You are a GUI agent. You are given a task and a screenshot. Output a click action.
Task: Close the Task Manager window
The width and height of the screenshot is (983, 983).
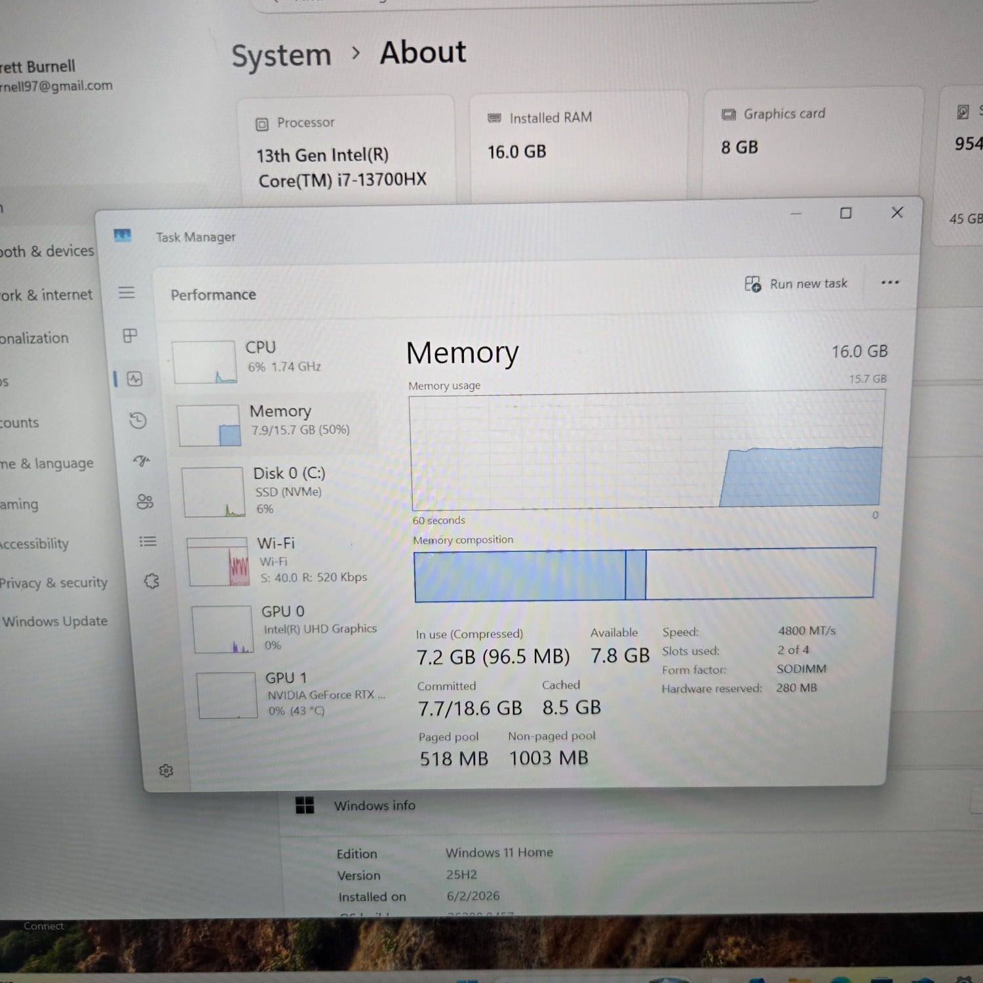[x=897, y=212]
